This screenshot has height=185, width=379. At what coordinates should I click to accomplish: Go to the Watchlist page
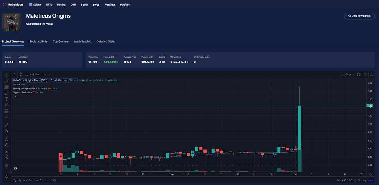click(x=110, y=5)
